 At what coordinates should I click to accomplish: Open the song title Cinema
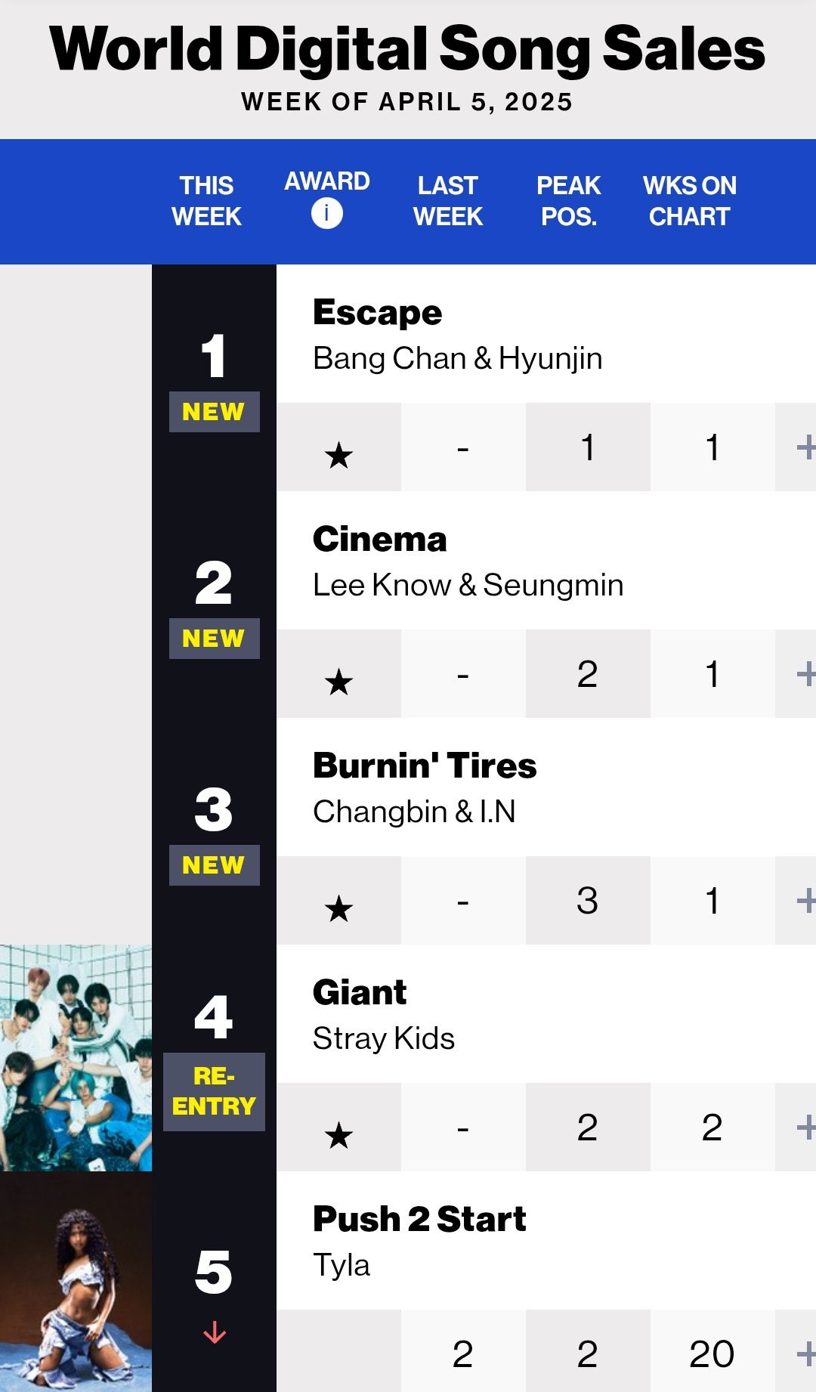pos(380,539)
